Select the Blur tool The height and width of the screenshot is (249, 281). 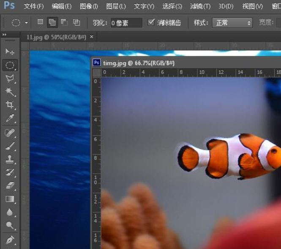coord(10,212)
